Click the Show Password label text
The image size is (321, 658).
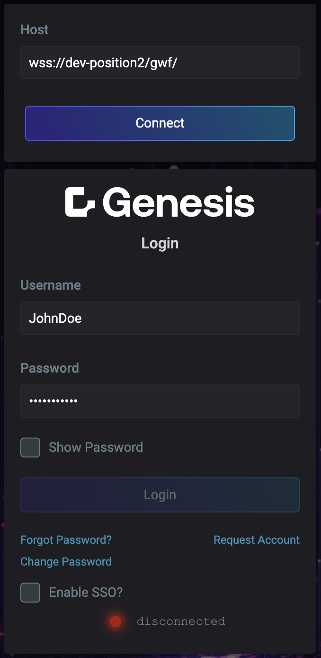96,448
